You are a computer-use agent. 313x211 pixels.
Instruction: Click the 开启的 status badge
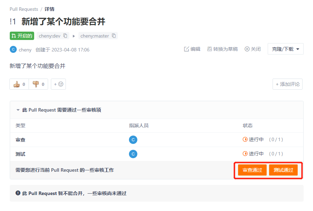pyautogui.click(x=22, y=36)
